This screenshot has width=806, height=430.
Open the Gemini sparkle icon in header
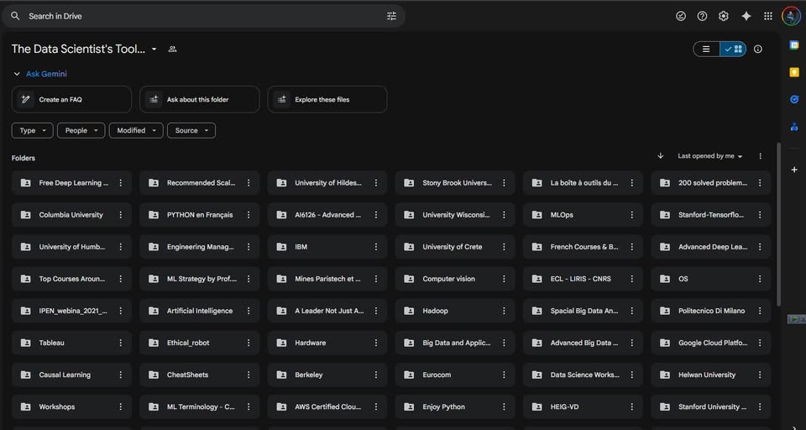pyautogui.click(x=746, y=16)
